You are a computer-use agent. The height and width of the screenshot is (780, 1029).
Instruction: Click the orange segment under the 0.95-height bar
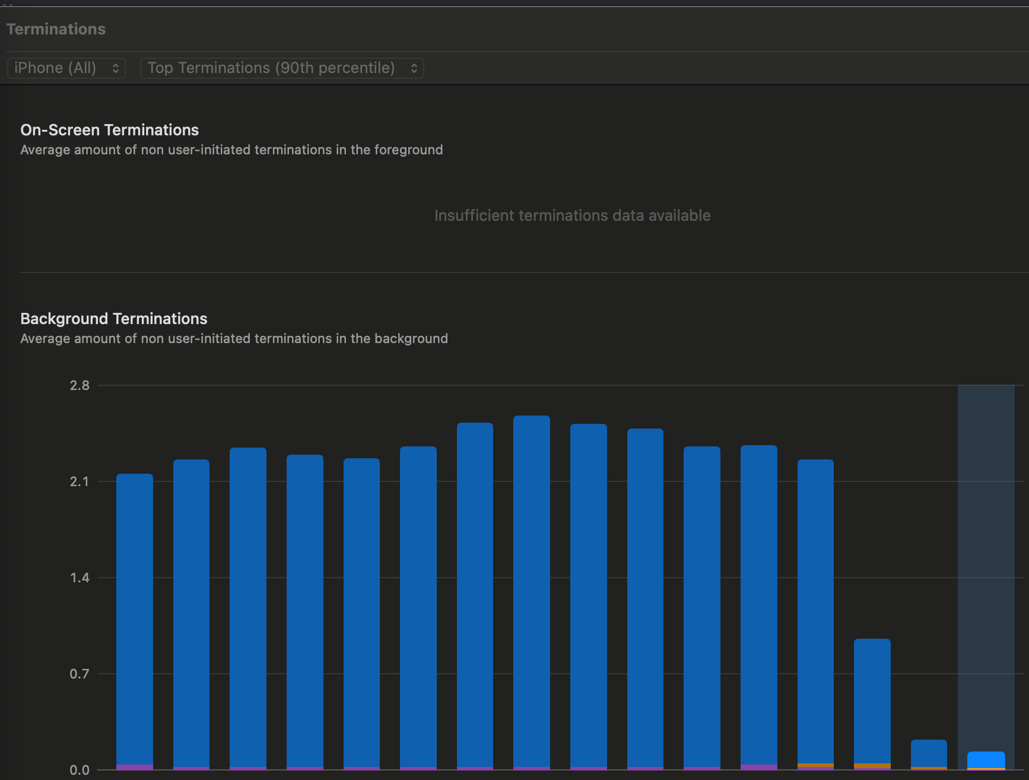(x=872, y=766)
